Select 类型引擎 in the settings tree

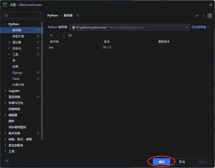pyautogui.click(x=18, y=36)
